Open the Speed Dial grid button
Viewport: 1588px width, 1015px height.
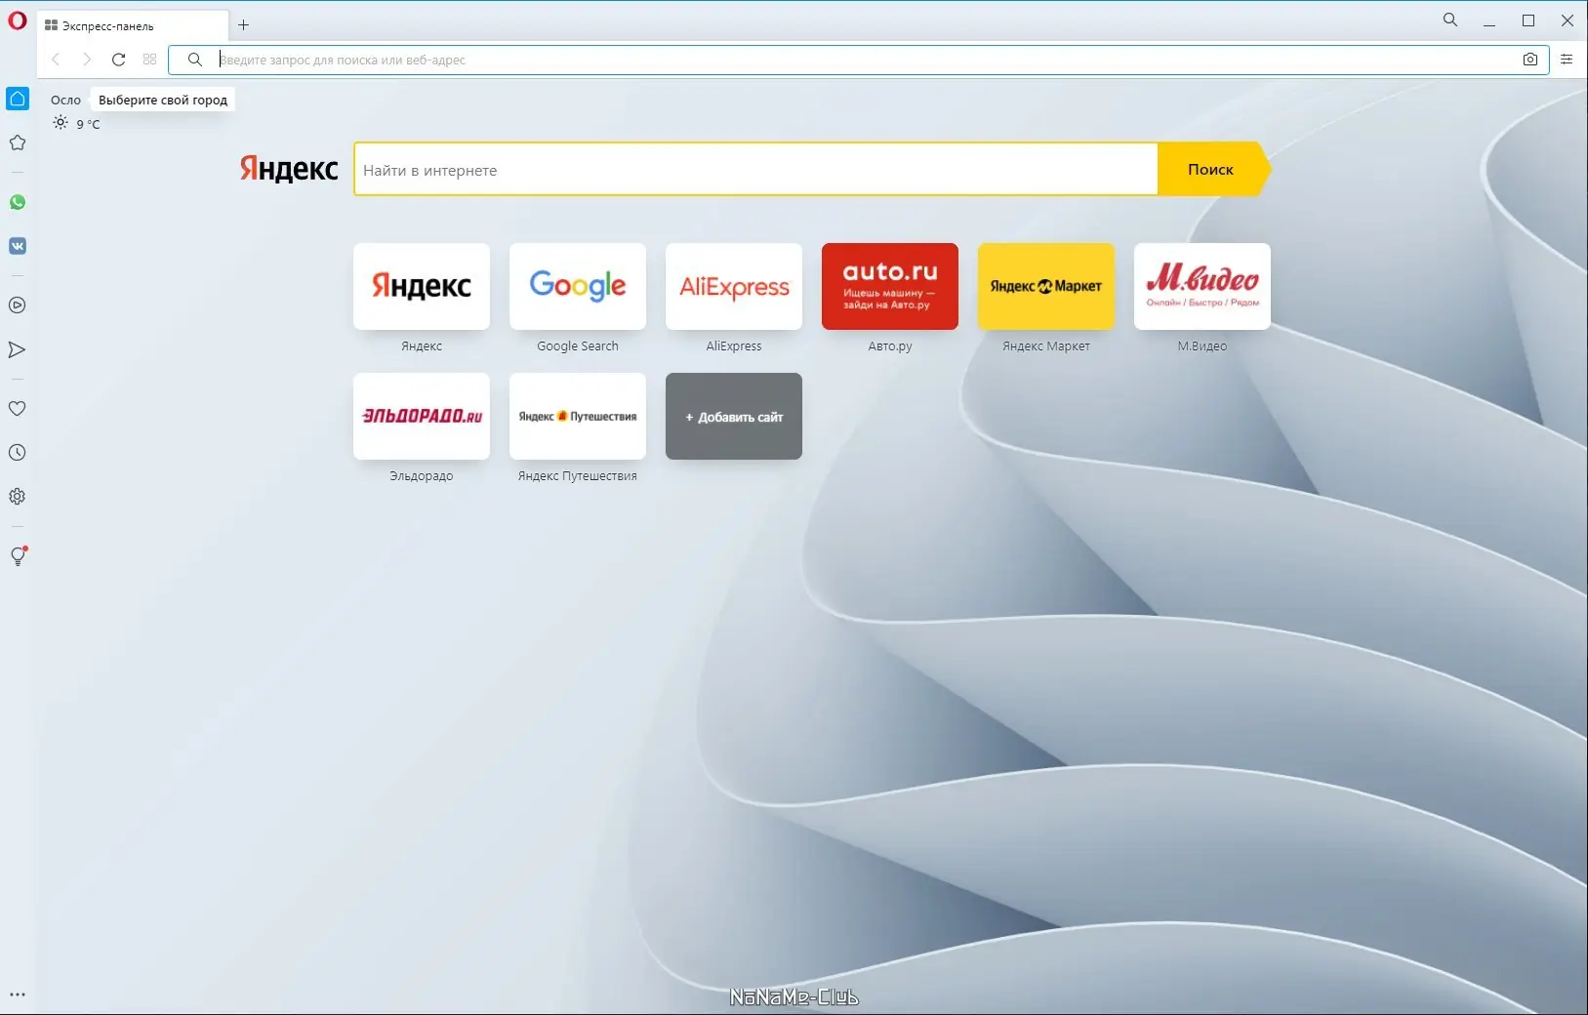tap(149, 60)
